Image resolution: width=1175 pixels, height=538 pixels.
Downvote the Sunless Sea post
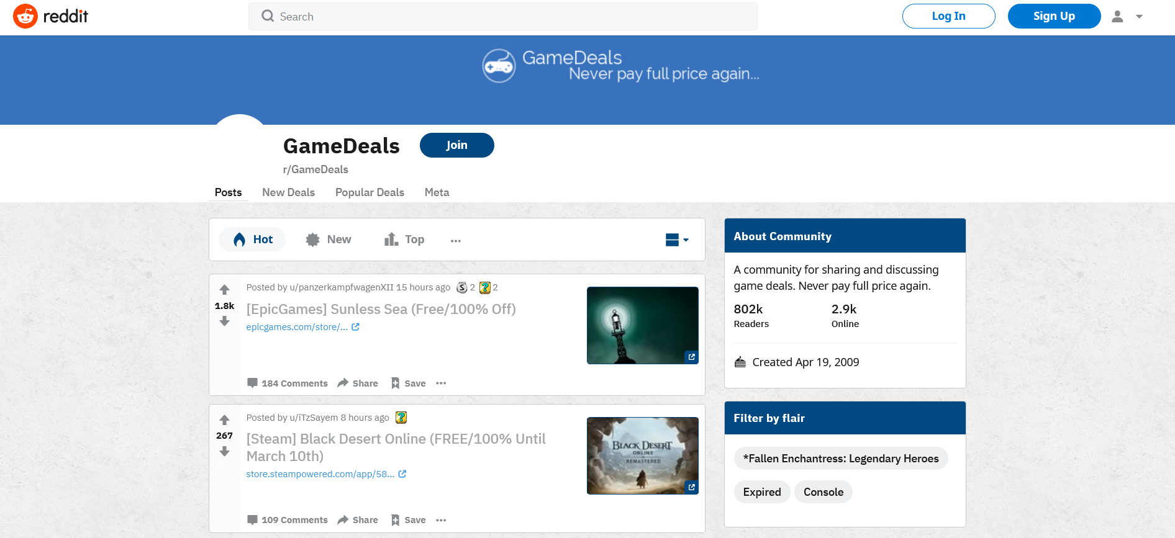[224, 321]
